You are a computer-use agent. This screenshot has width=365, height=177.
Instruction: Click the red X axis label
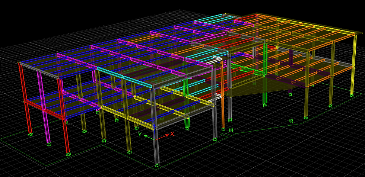coord(172,134)
